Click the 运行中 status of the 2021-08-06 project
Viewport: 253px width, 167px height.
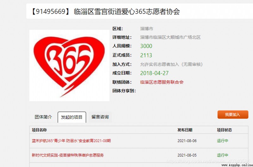[223, 141]
